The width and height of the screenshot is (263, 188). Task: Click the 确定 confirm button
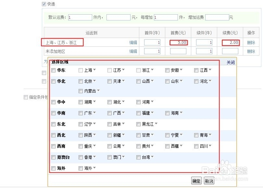click(x=196, y=181)
